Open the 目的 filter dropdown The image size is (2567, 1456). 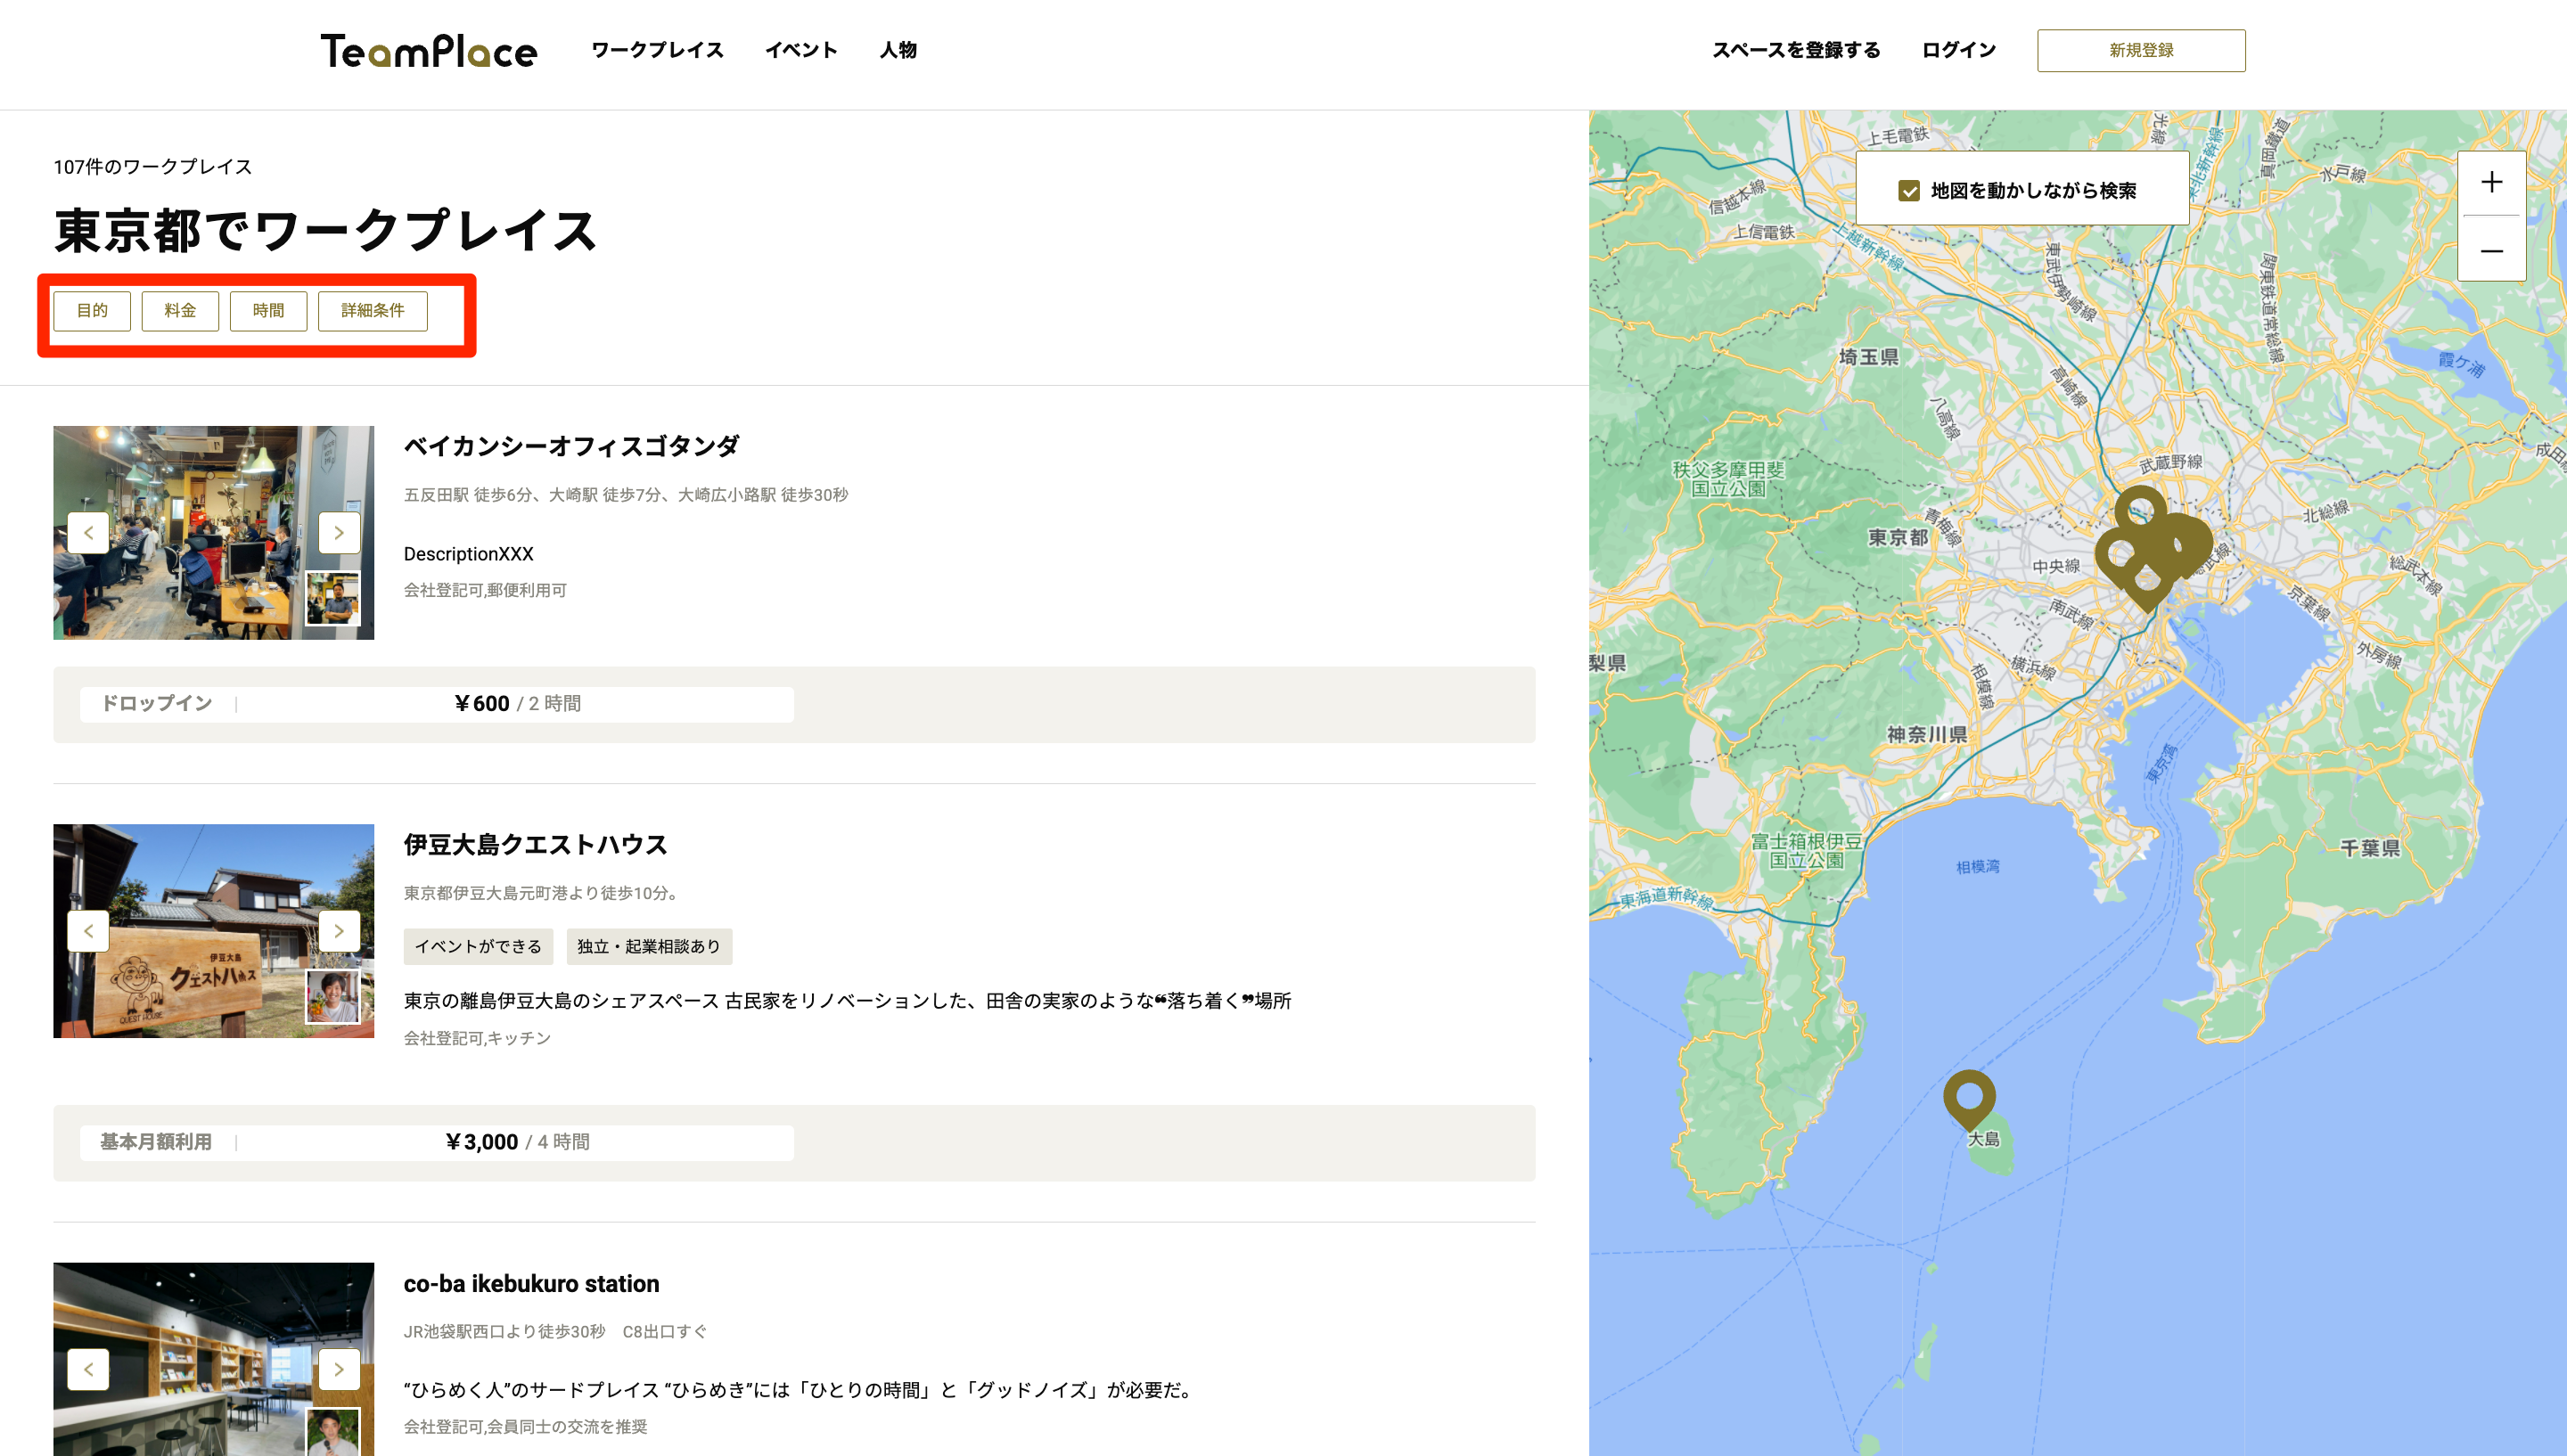click(92, 311)
